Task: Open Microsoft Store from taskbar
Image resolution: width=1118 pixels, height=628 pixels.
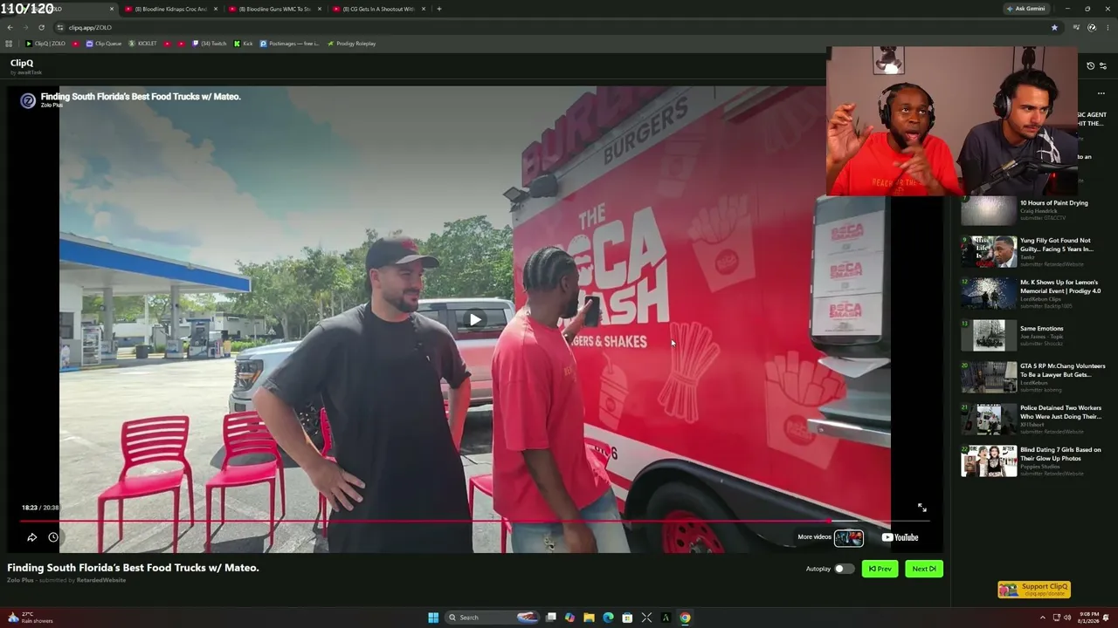Action: point(627,618)
